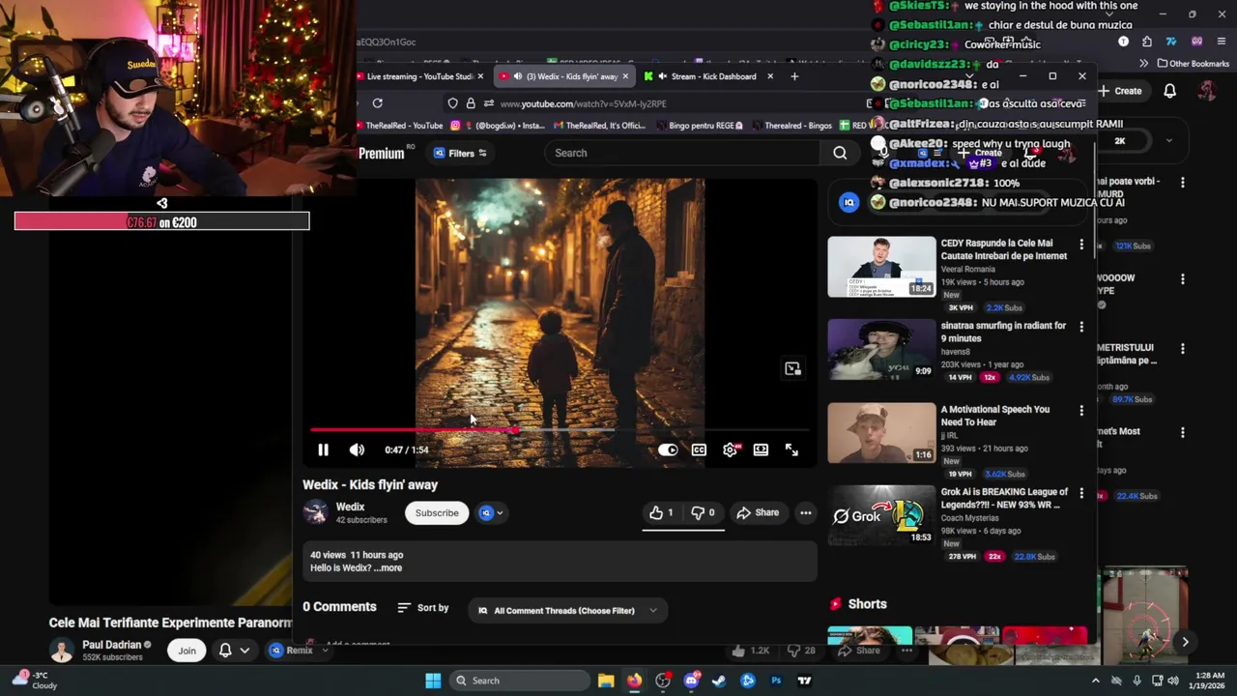This screenshot has height=696, width=1237.
Task: Open Paul Dadrian channel avatar
Action: coord(62,651)
